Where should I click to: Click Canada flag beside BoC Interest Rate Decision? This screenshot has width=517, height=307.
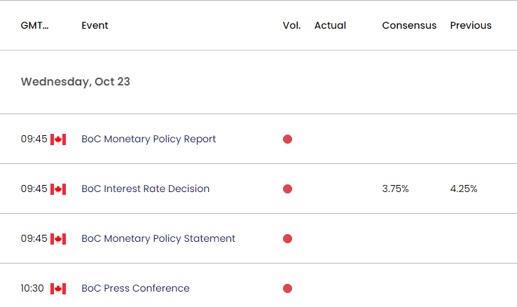(x=58, y=189)
